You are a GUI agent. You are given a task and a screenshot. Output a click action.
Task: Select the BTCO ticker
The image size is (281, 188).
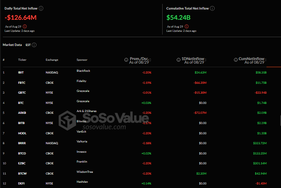click(22, 153)
